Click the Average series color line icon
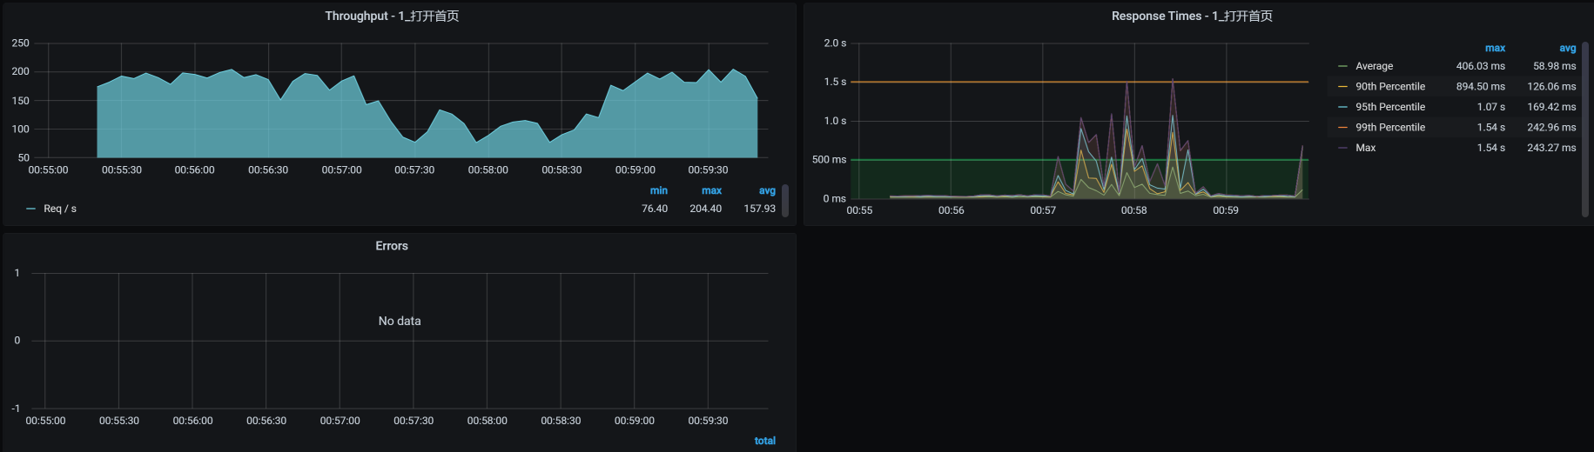This screenshot has height=452, width=1594. pyautogui.click(x=1342, y=66)
